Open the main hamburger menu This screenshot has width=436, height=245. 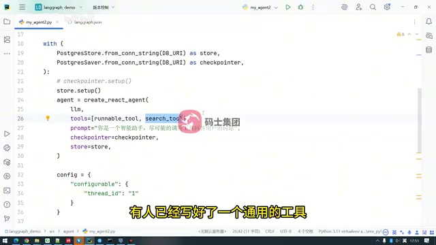(x=22, y=7)
